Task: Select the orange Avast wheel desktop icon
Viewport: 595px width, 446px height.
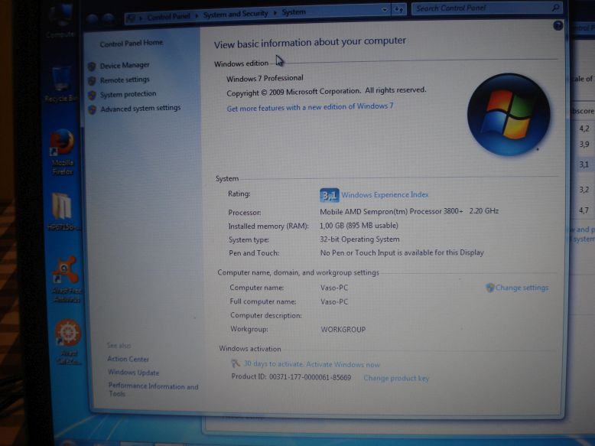Action: pyautogui.click(x=68, y=342)
